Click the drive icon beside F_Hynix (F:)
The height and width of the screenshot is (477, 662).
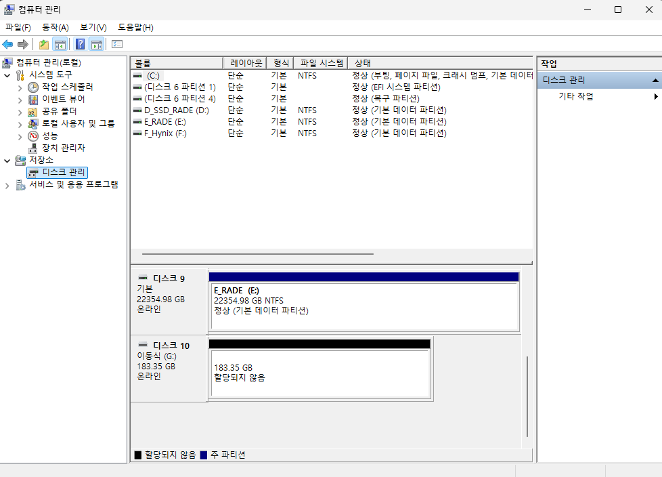click(137, 133)
